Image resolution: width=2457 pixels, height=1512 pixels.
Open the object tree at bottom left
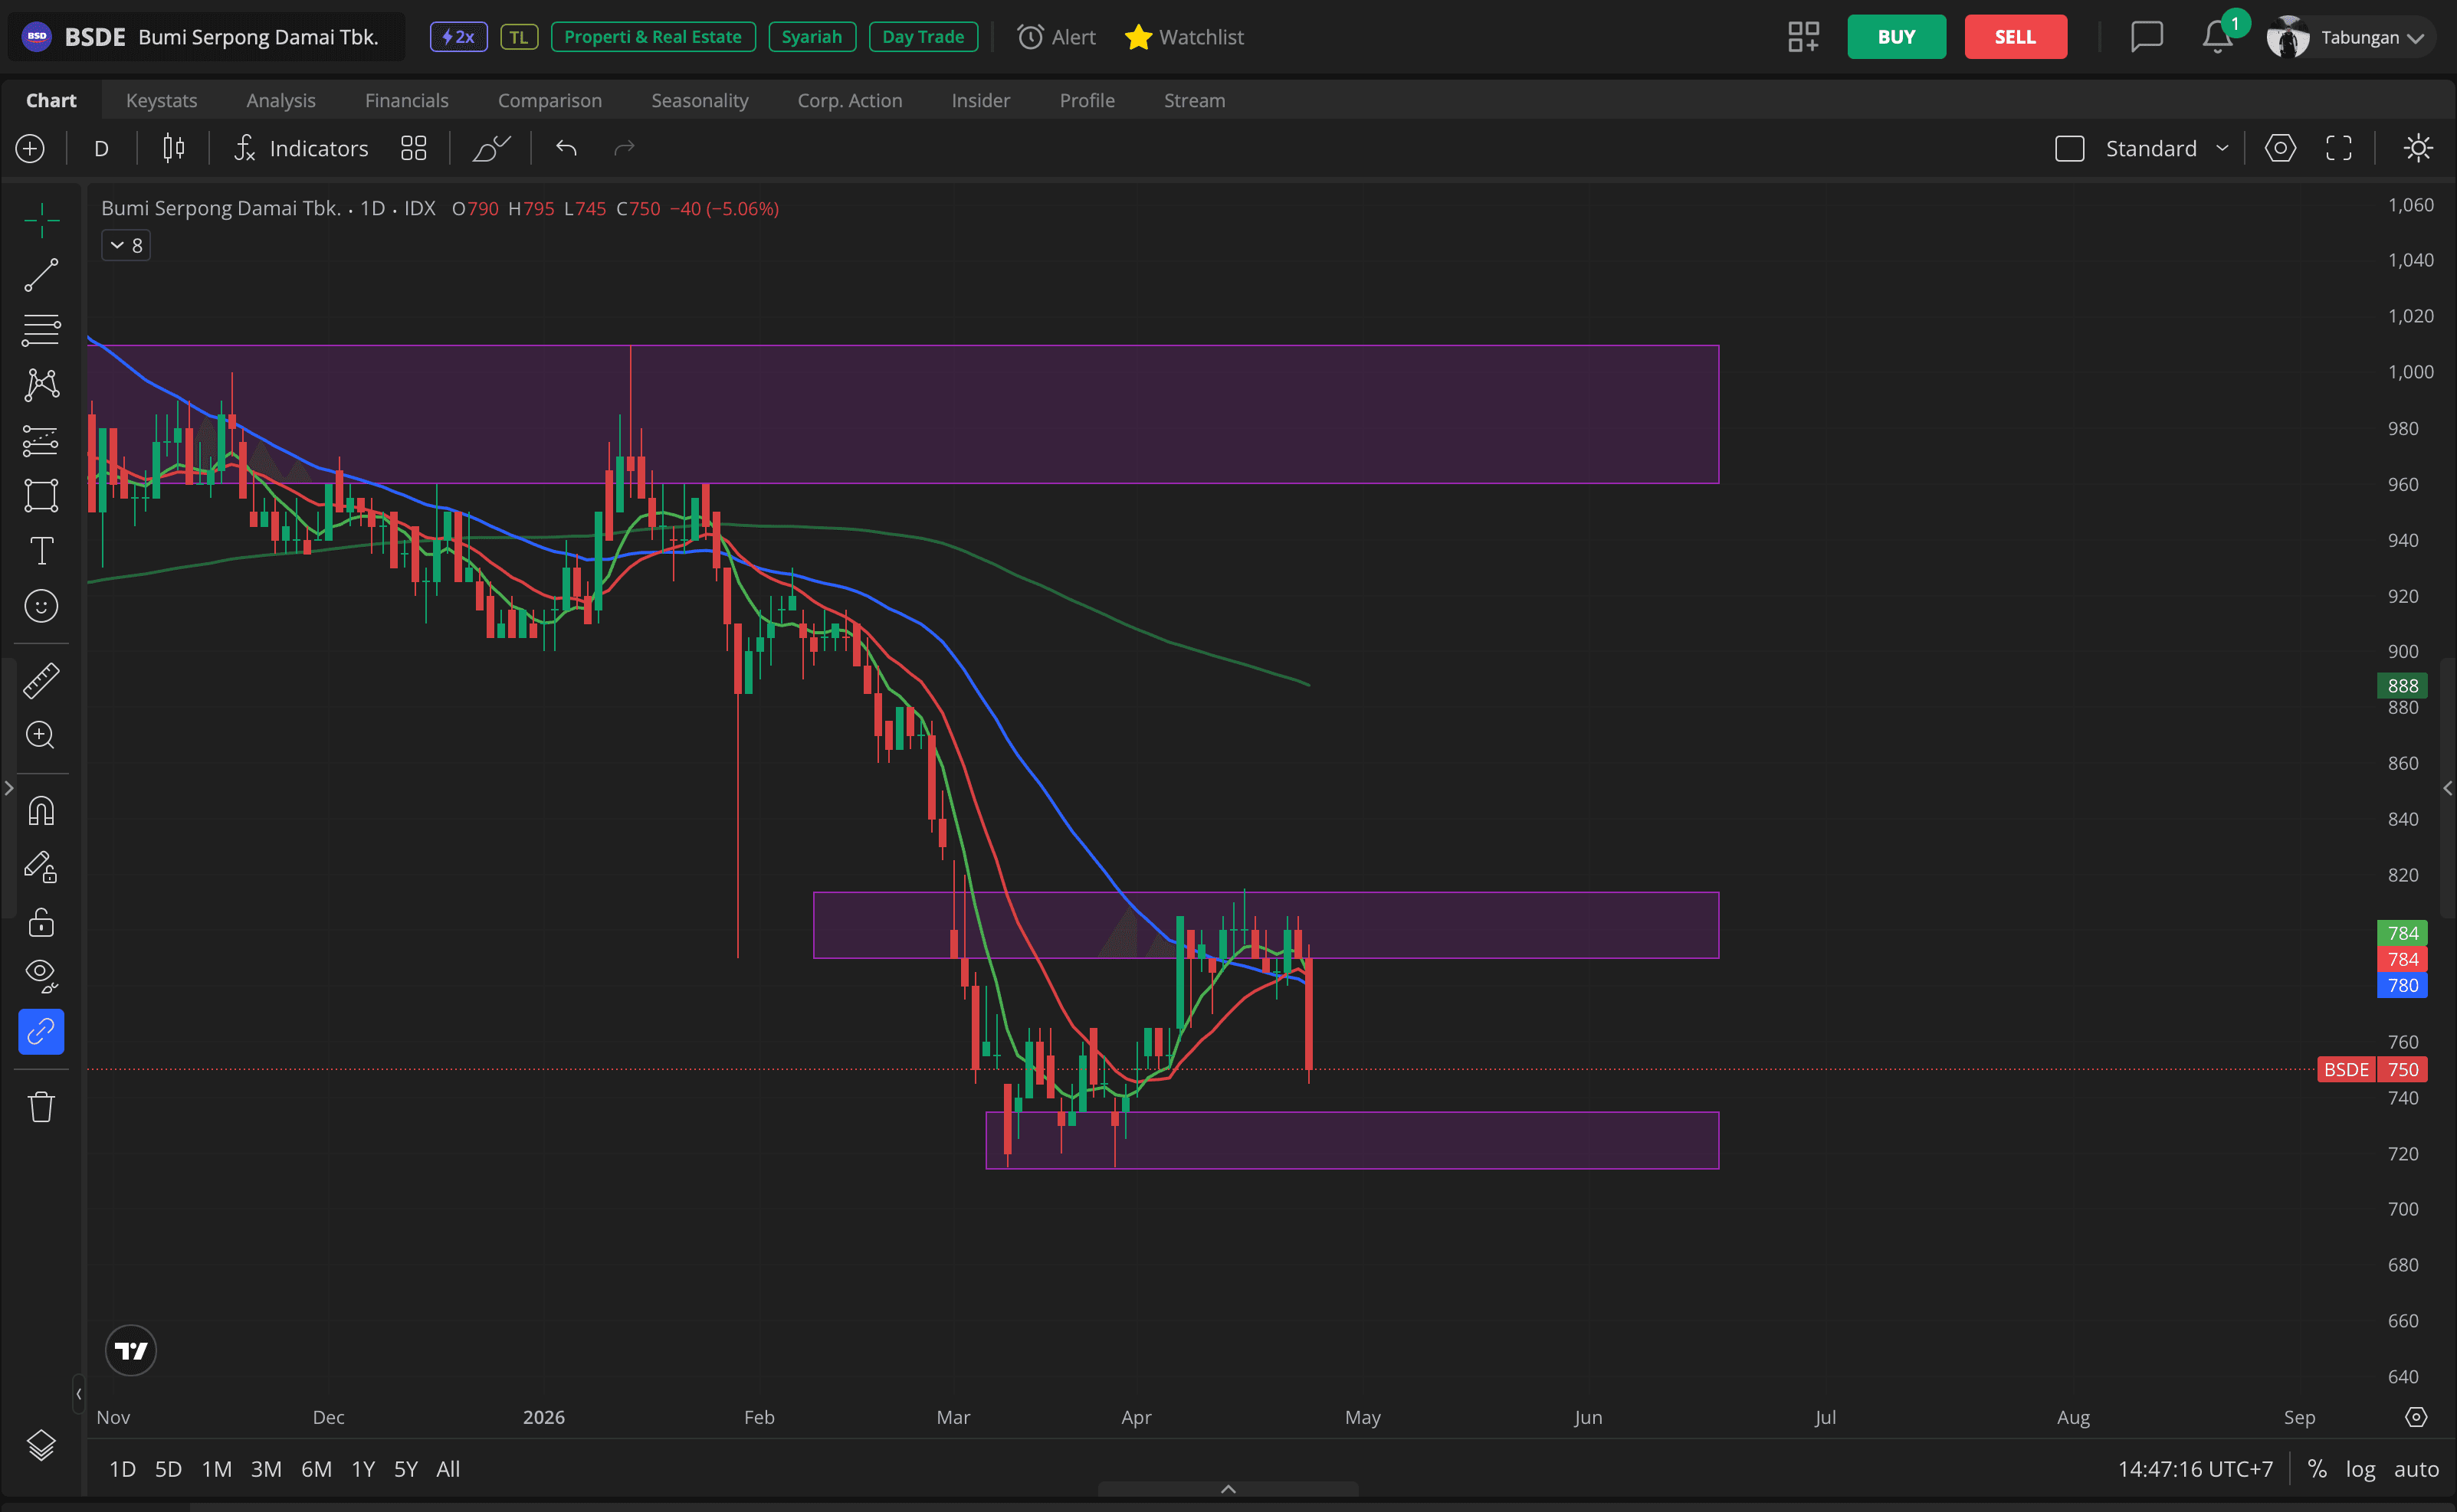(41, 1444)
